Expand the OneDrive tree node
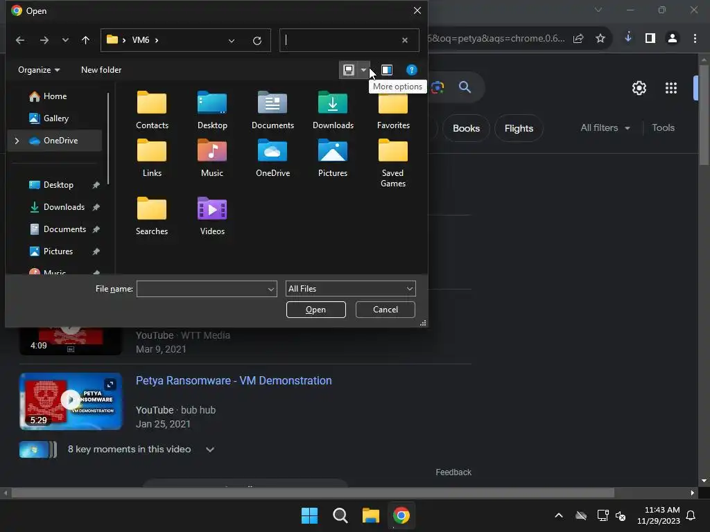 [17, 141]
